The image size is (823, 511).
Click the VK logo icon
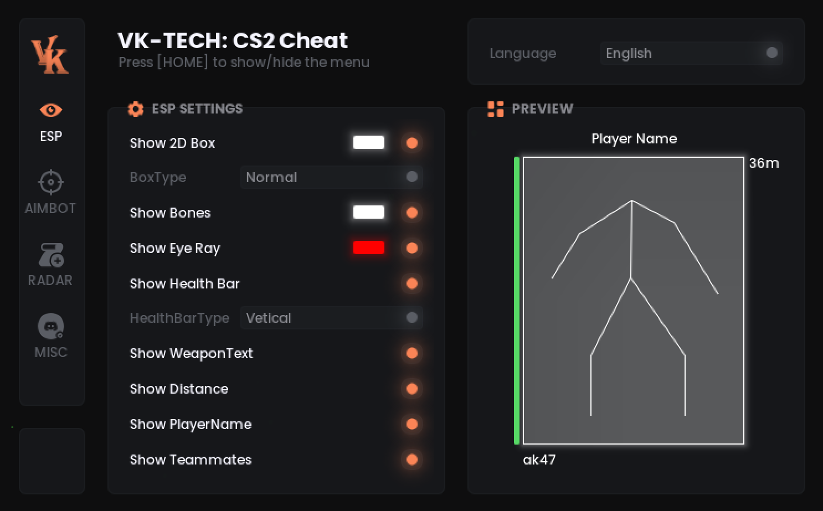[x=50, y=55]
